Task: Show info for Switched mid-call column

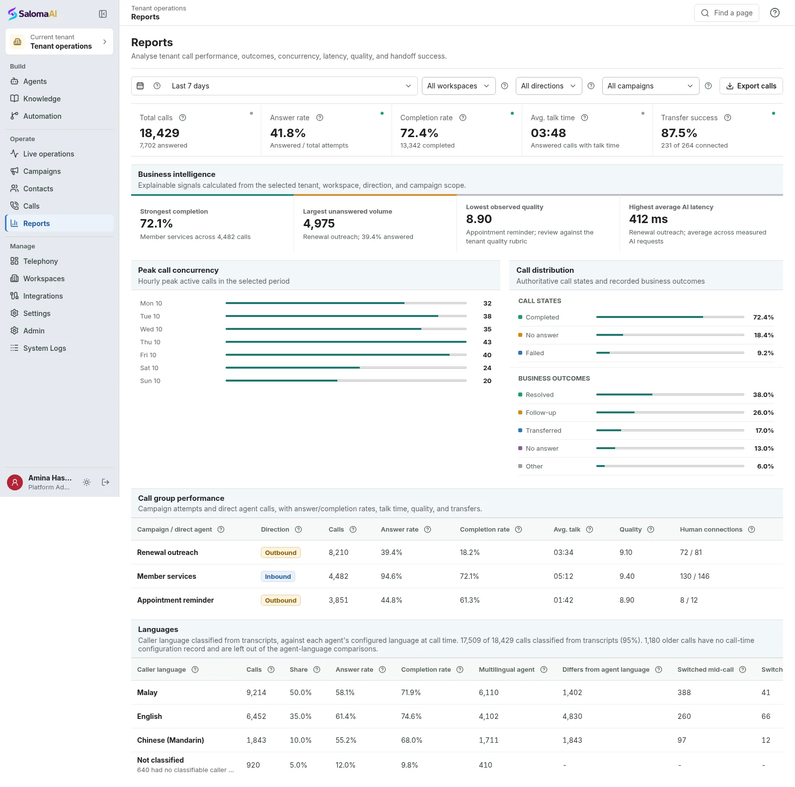Action: click(x=742, y=670)
